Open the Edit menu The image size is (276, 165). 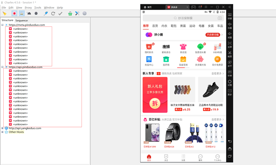(x=11, y=8)
